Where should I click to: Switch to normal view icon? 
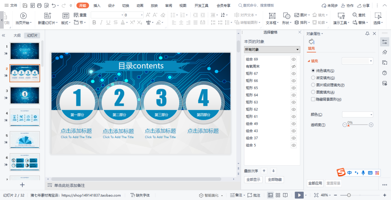[270, 195]
